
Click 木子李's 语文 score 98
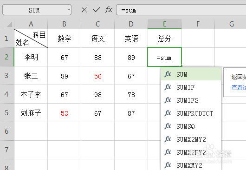(x=98, y=94)
